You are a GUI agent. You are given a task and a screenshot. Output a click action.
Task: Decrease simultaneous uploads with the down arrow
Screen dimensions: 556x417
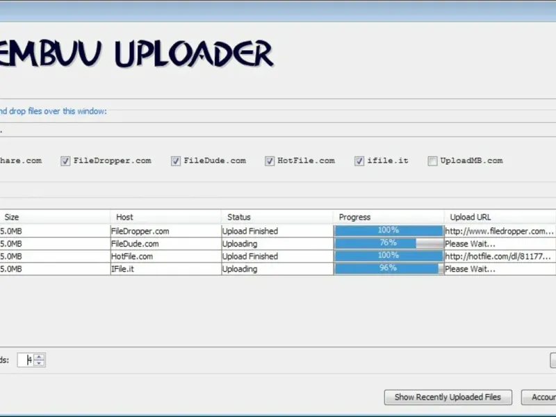click(x=39, y=363)
